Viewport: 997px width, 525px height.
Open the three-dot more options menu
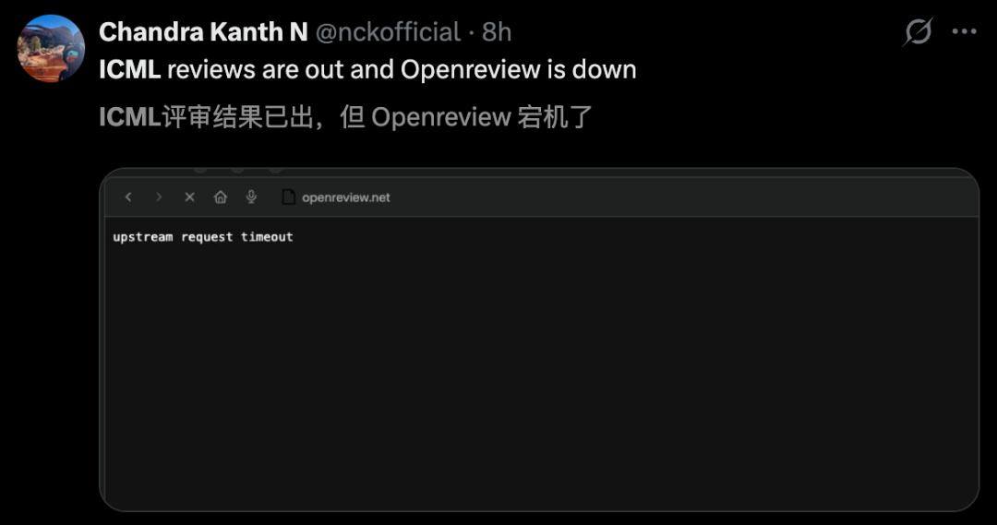tap(964, 31)
